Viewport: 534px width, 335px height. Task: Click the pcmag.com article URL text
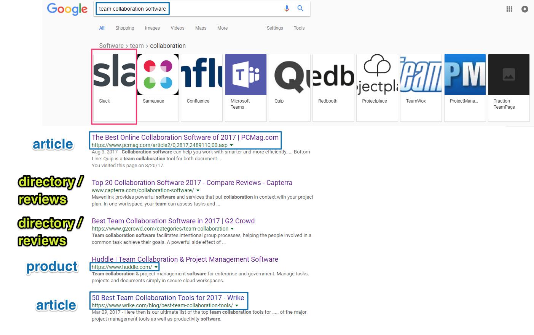[159, 145]
